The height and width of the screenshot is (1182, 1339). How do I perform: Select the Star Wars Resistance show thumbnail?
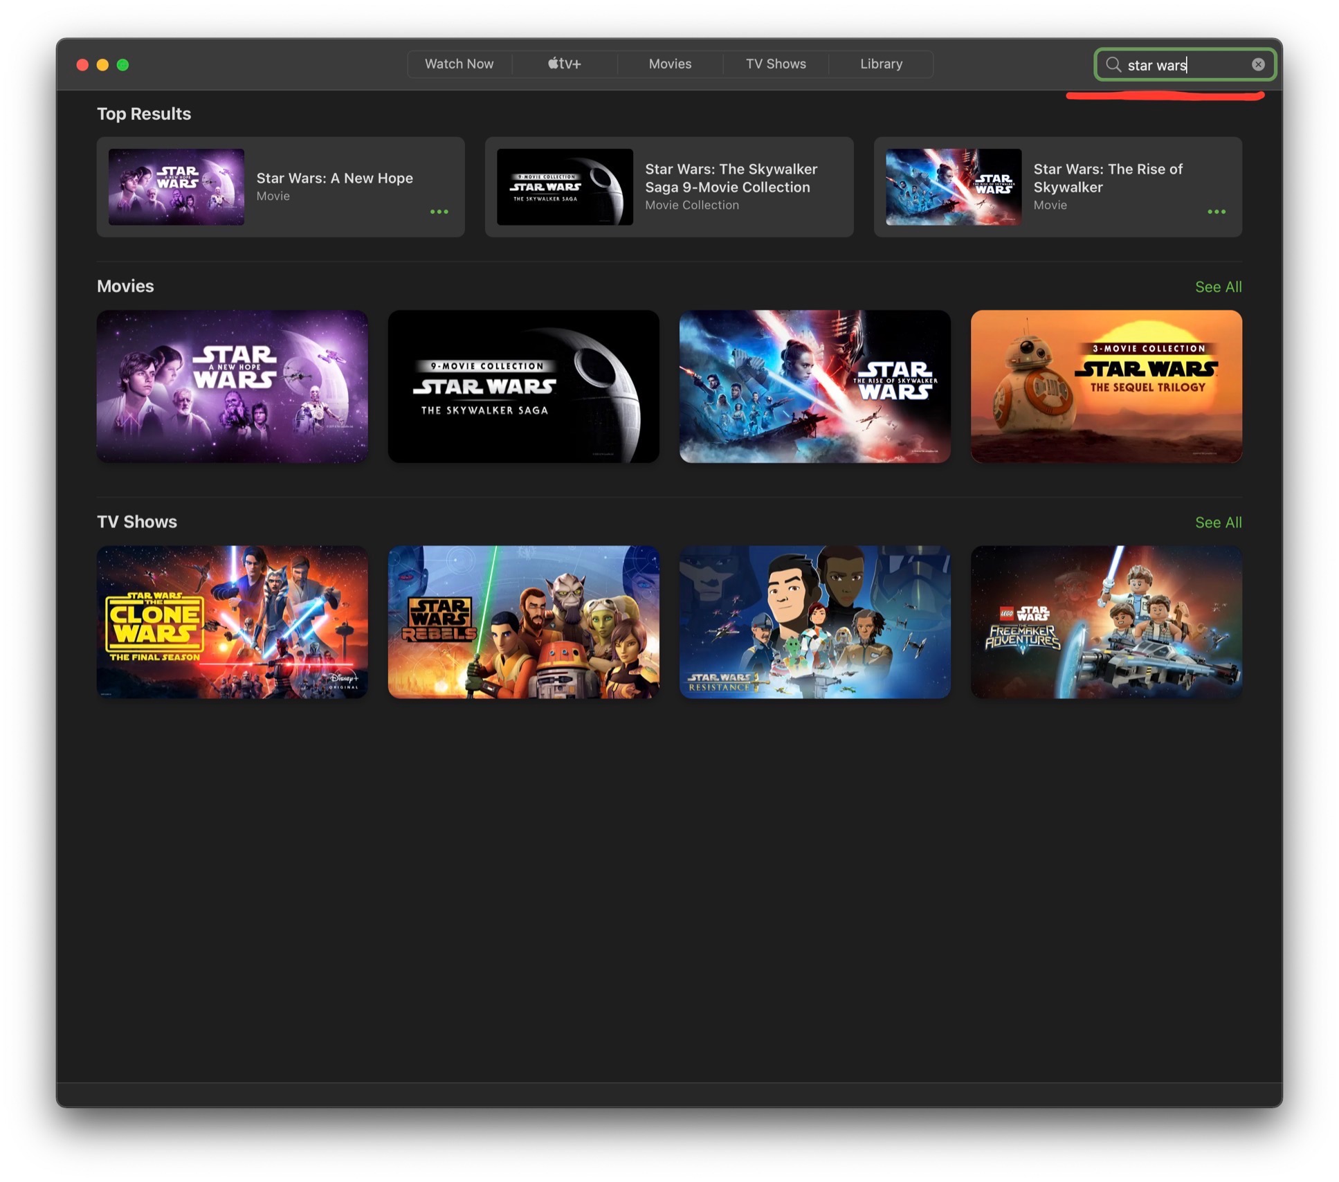[814, 621]
